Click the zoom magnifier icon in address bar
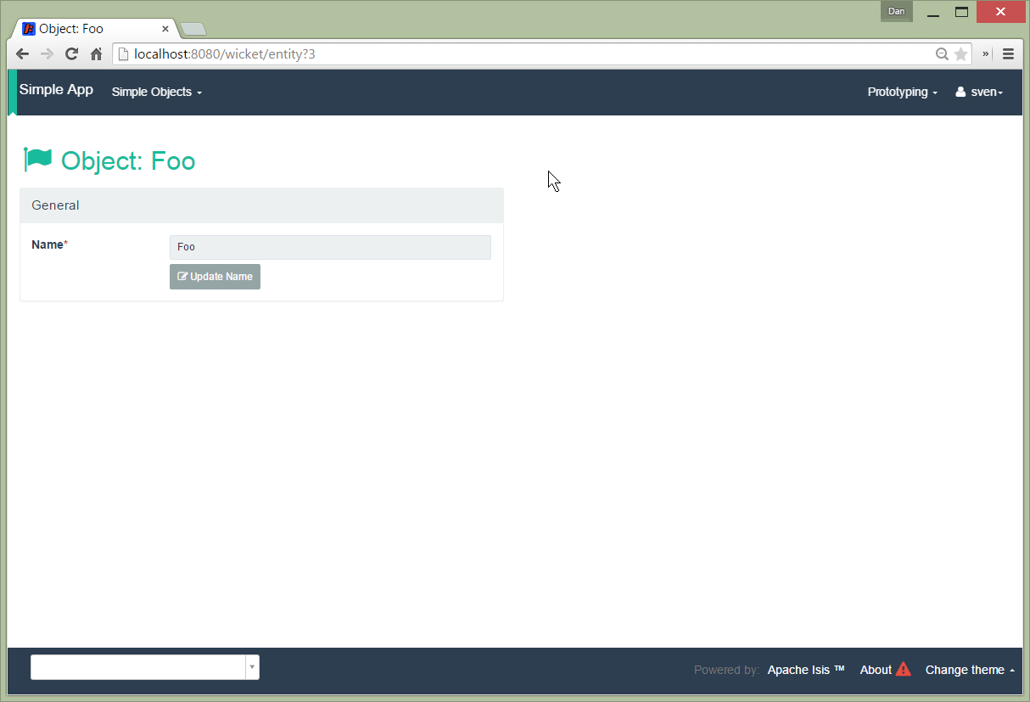The width and height of the screenshot is (1030, 702). (942, 54)
